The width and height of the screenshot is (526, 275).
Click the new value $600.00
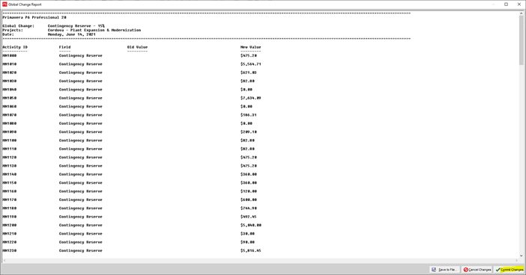tap(249, 200)
